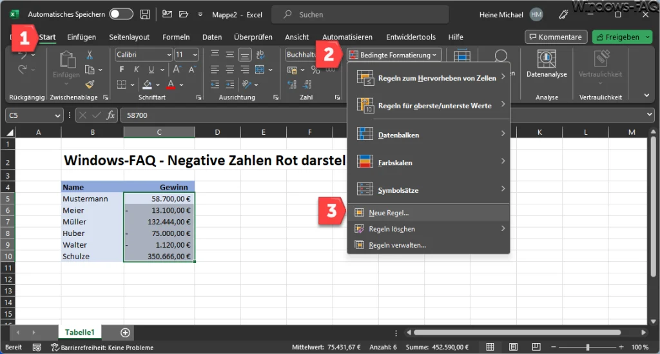Add a new sheet with plus icon
660x354 pixels.
tap(125, 333)
